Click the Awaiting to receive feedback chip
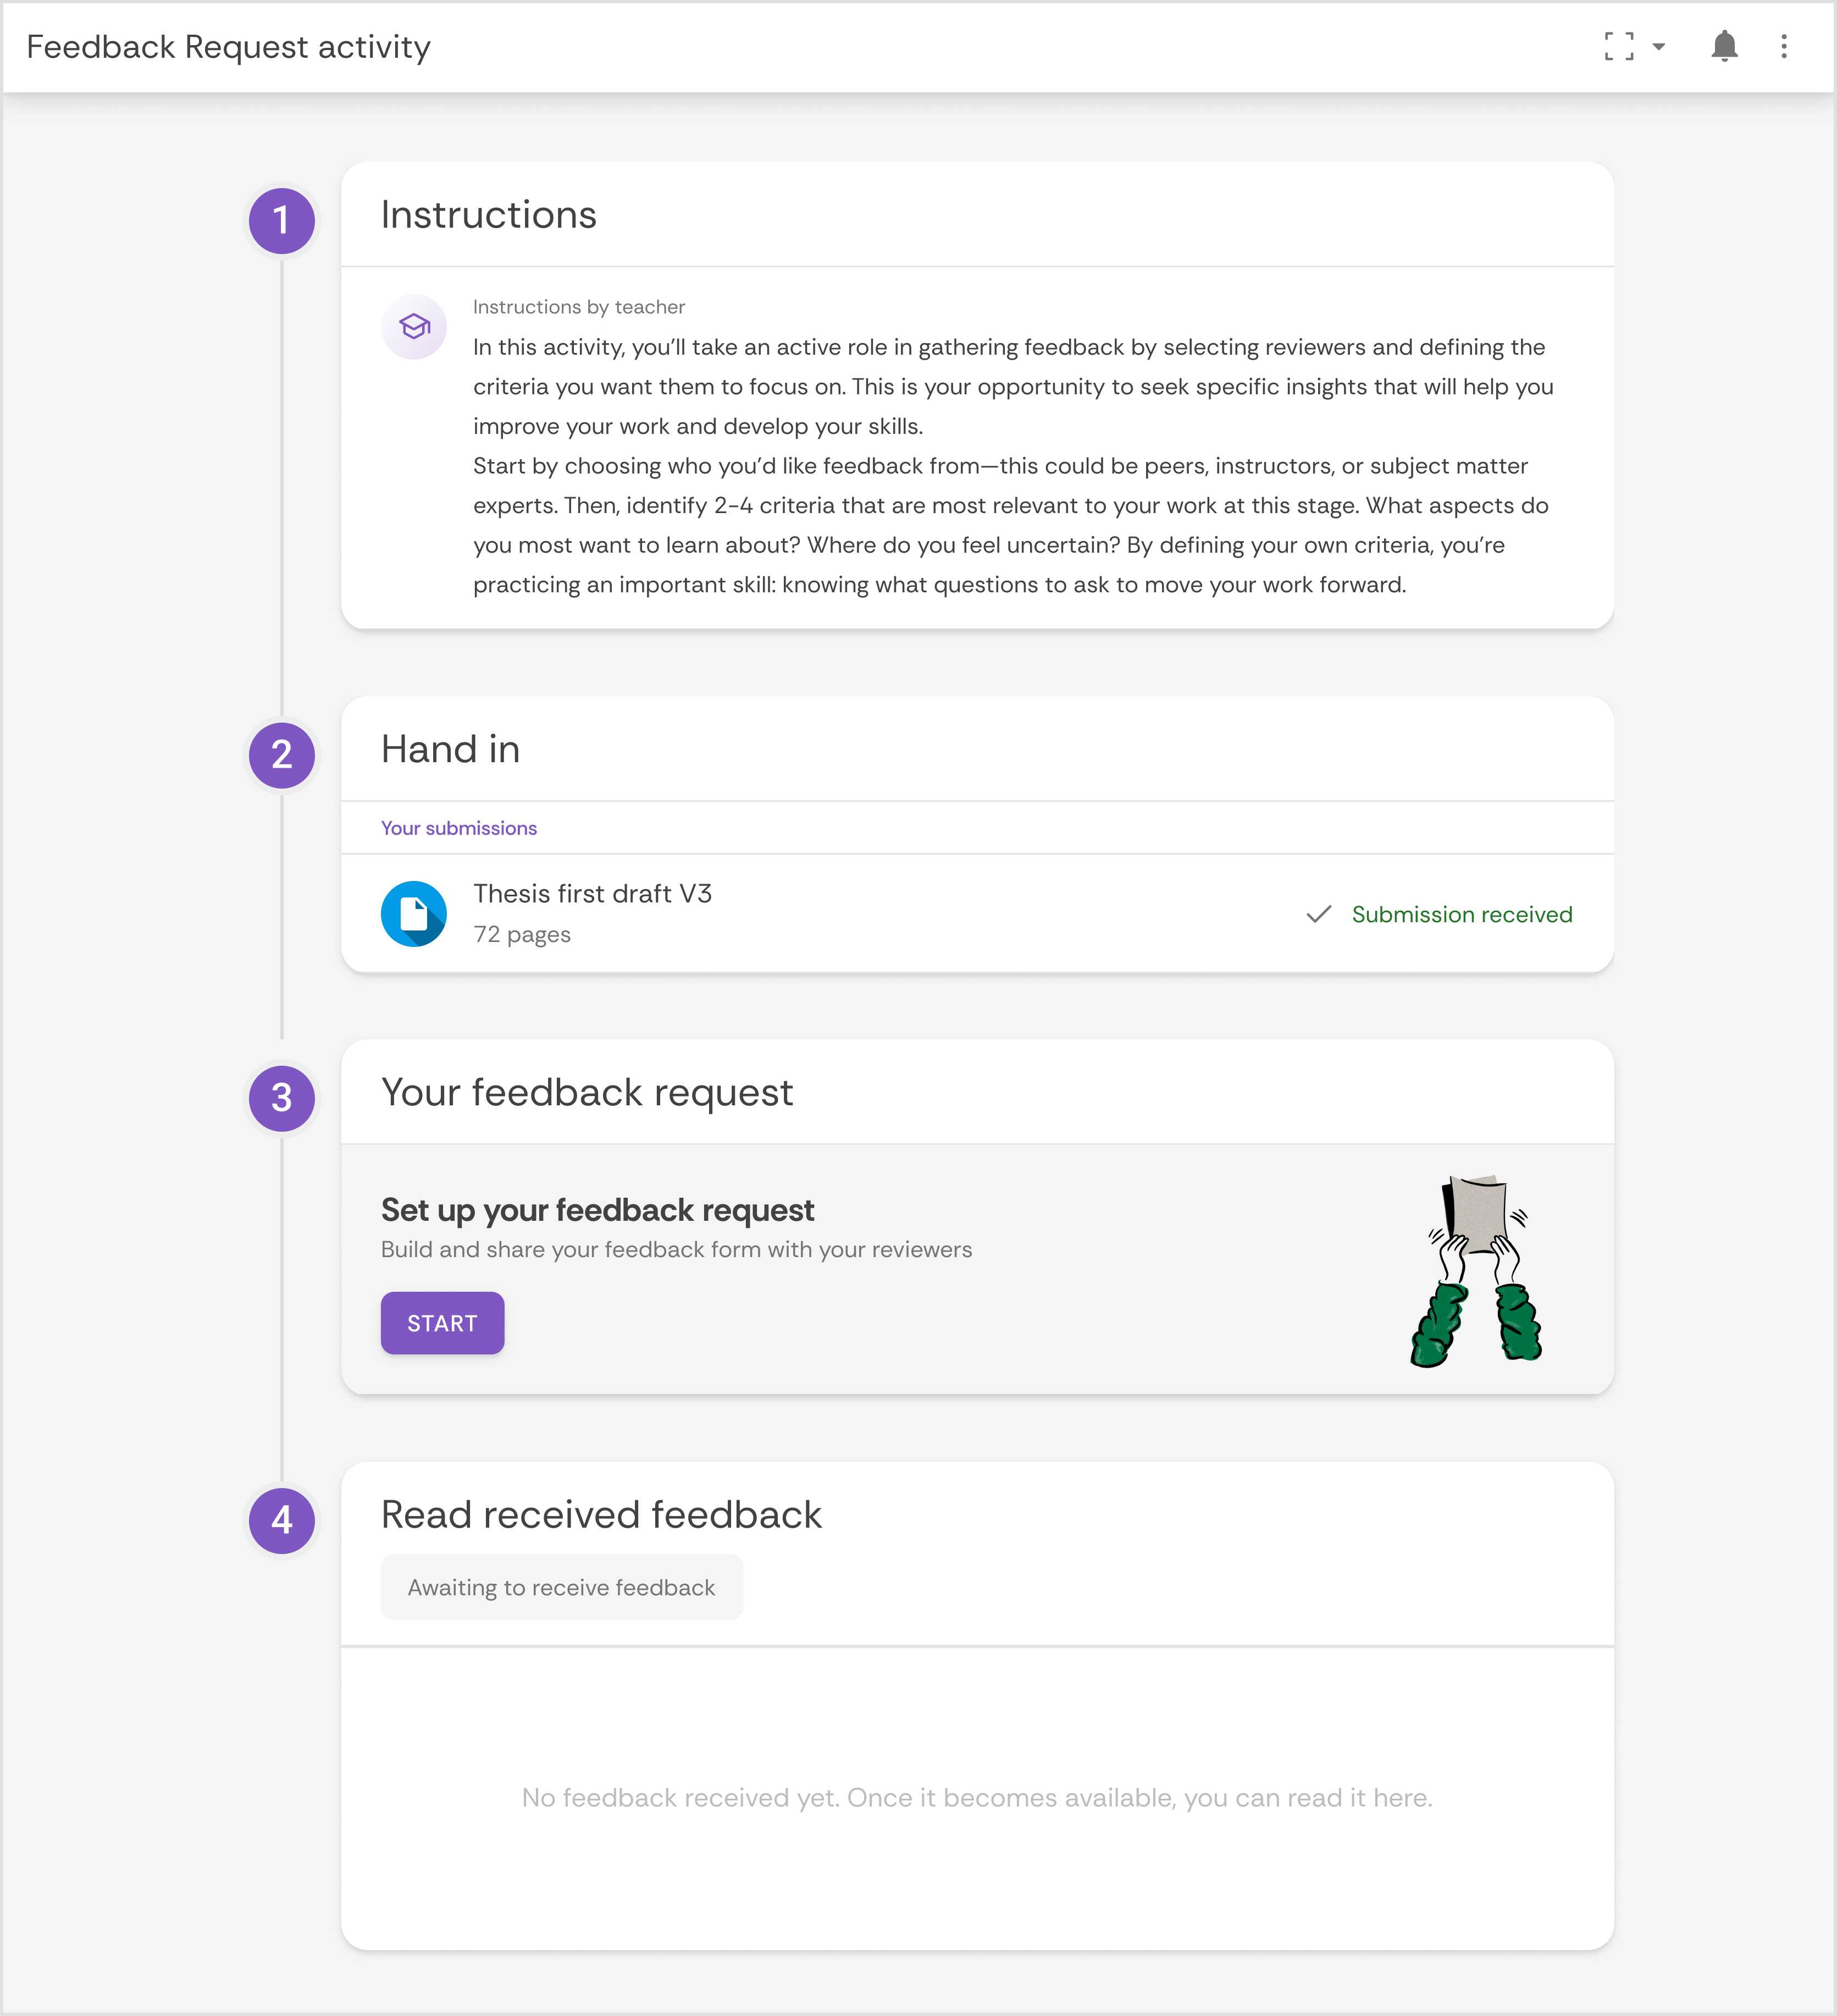 pos(562,1587)
